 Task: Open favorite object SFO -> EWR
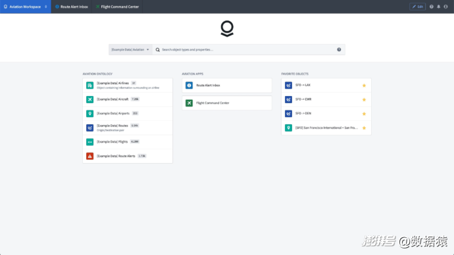pos(326,99)
